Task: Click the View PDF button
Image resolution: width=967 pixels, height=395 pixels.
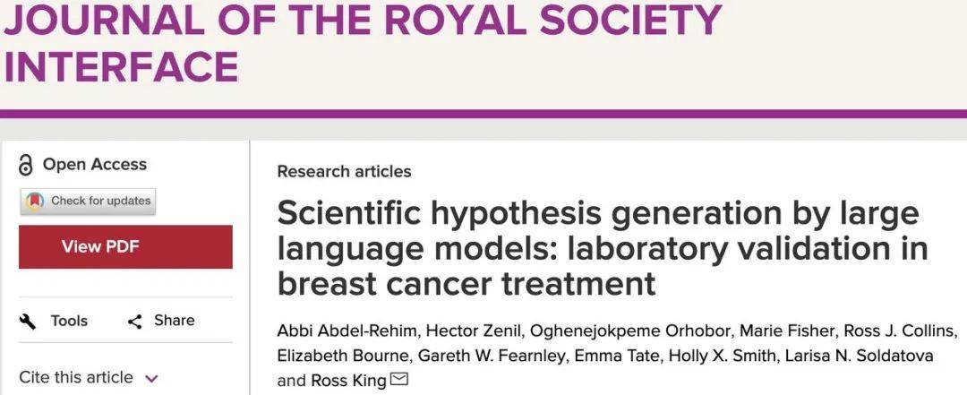Action: [126, 247]
